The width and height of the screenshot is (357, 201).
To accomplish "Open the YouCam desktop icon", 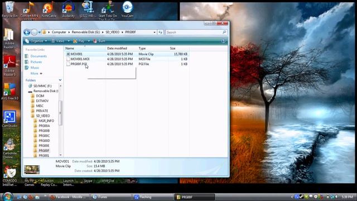I will [127, 9].
